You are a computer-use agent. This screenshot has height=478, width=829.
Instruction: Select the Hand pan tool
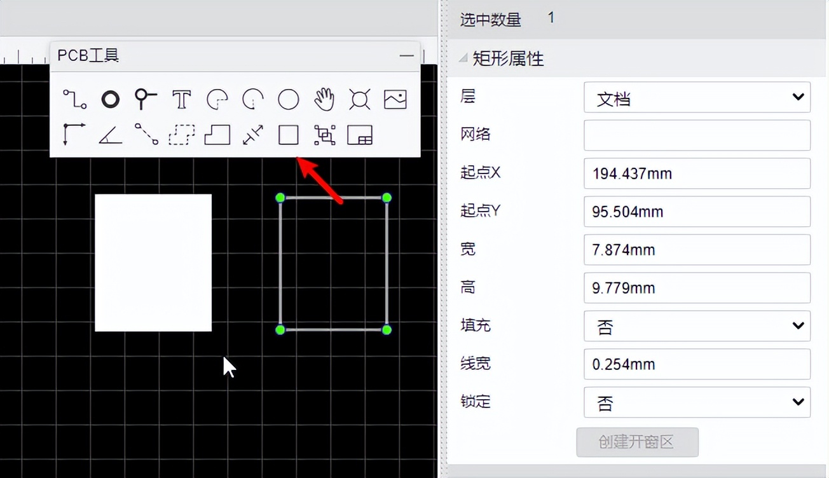324,99
